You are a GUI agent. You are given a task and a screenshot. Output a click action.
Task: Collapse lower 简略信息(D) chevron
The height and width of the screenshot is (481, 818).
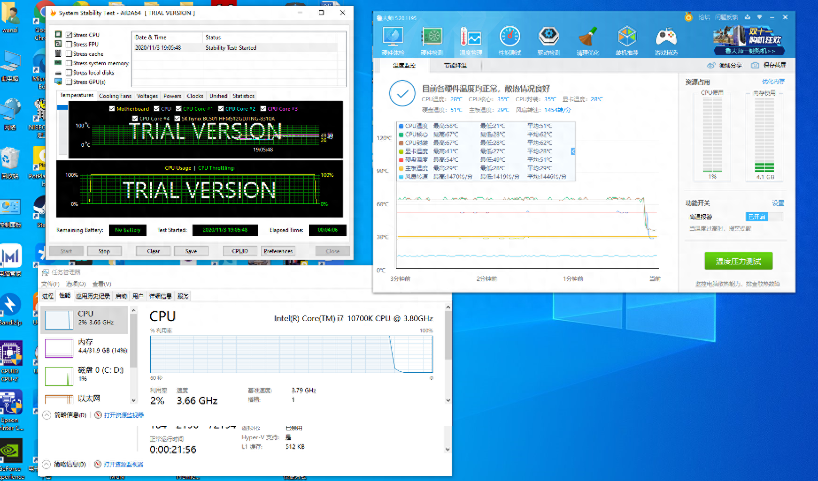coord(46,464)
